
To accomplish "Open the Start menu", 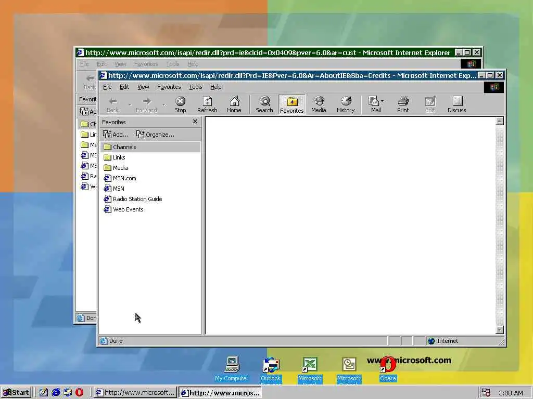I will [16, 393].
